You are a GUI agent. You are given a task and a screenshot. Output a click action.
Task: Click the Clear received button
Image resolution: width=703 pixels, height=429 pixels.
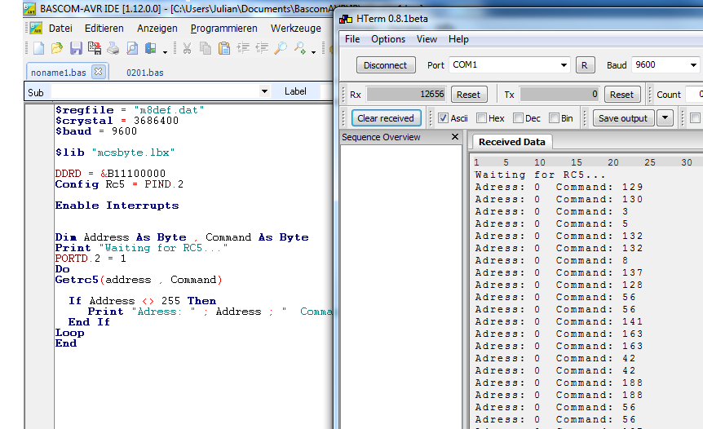(386, 118)
